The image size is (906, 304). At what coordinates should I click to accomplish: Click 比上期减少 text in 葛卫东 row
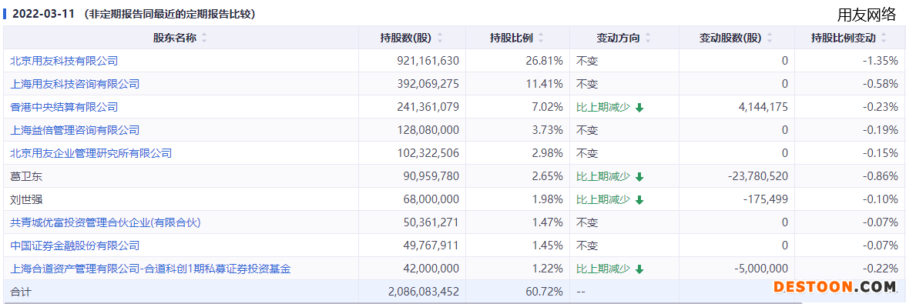pyautogui.click(x=603, y=176)
